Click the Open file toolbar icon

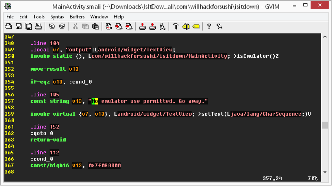point(9,26)
